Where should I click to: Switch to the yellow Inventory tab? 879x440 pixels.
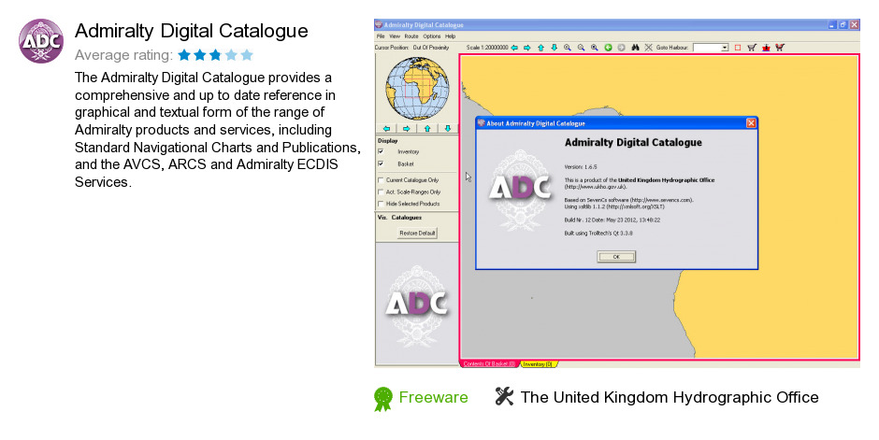(x=537, y=363)
